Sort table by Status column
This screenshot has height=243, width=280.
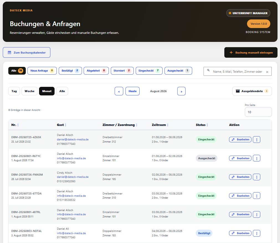pyautogui.click(x=202, y=125)
